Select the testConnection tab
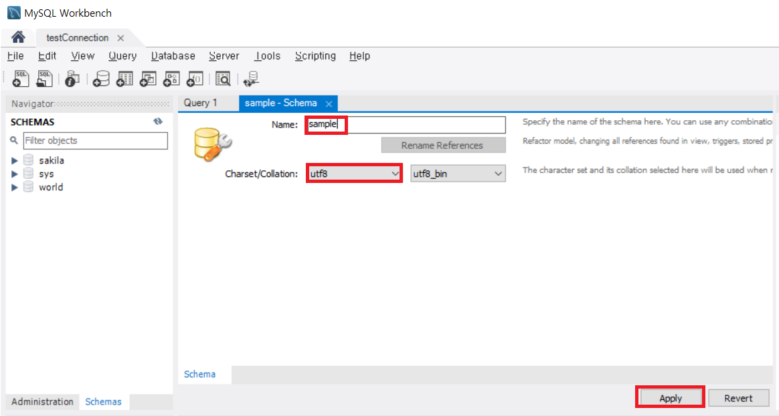The height and width of the screenshot is (416, 779). [x=77, y=37]
